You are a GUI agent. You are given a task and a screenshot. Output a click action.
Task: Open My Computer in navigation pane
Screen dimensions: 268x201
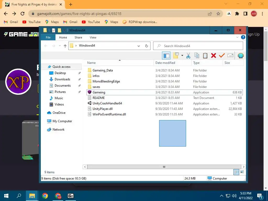62,121
